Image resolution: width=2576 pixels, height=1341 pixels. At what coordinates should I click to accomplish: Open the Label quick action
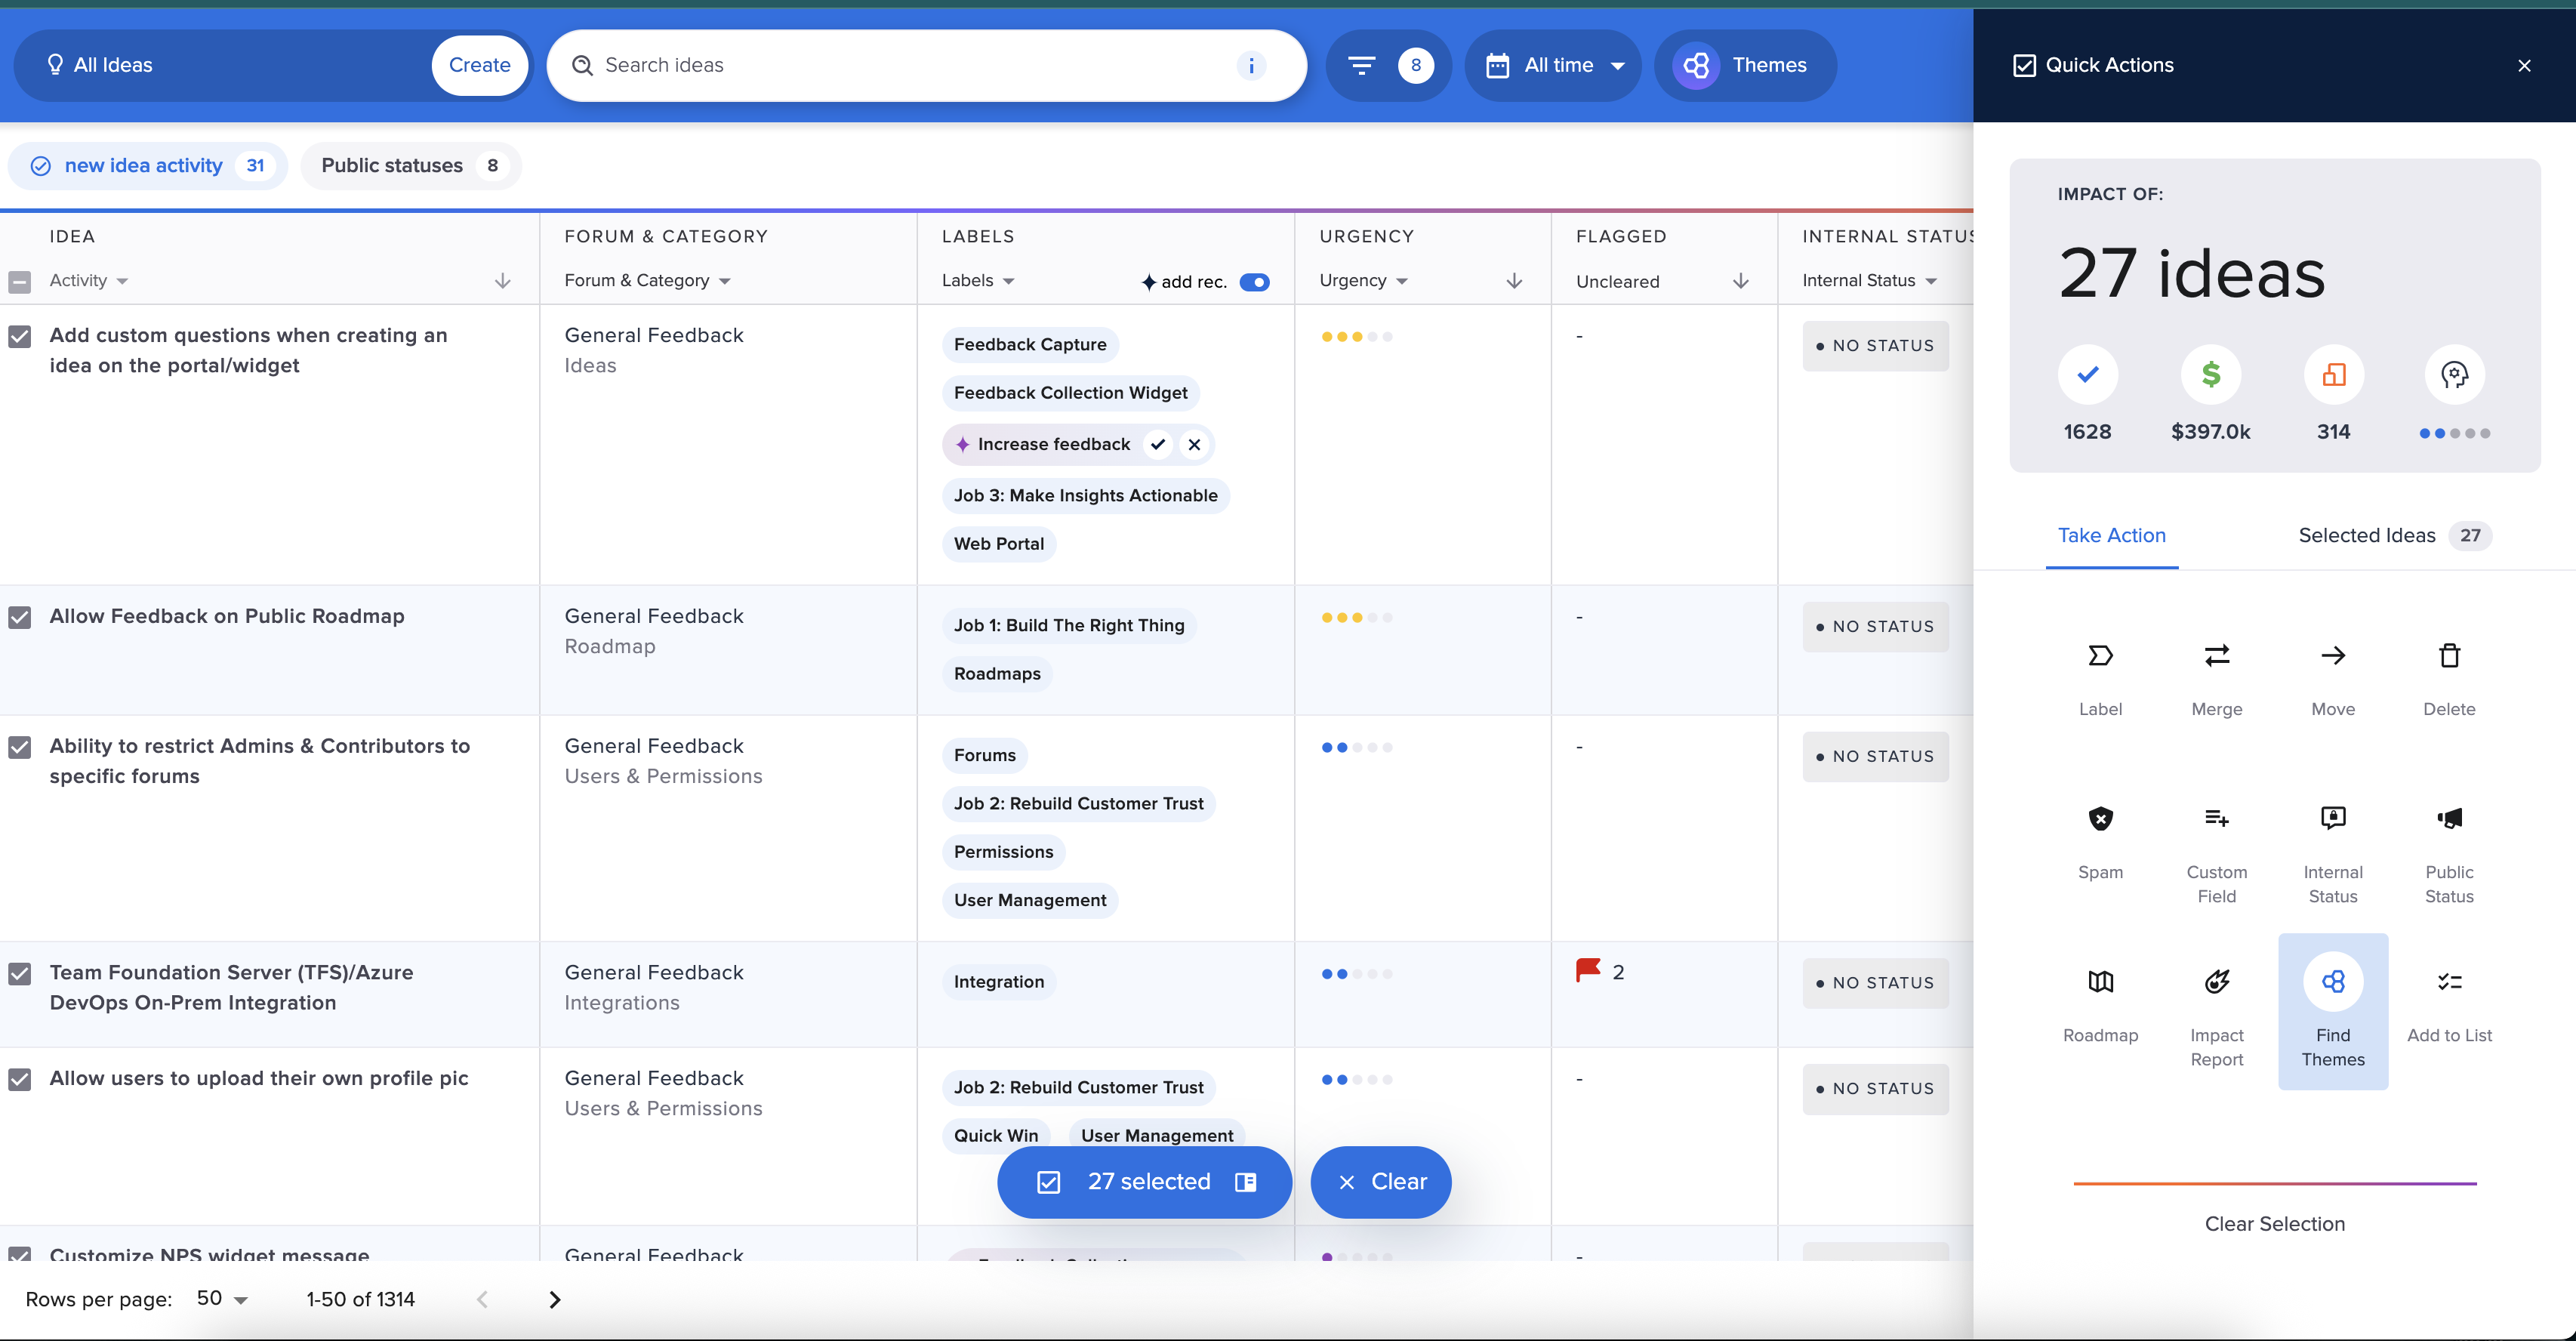click(2100, 656)
